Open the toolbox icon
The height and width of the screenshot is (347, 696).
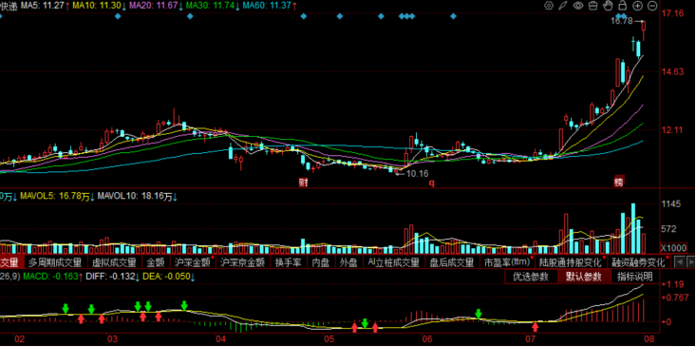tap(593, 6)
